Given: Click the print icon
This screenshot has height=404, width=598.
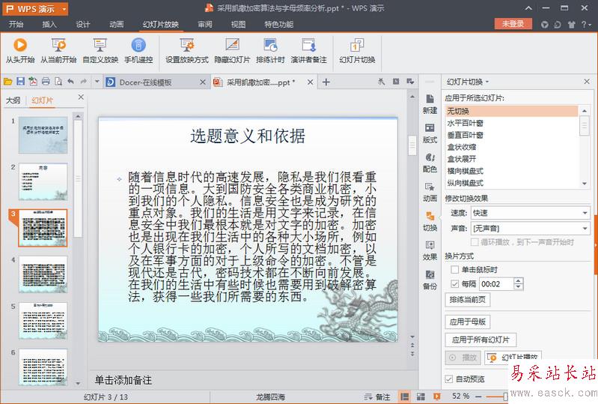Looking at the screenshot, I should (46, 82).
